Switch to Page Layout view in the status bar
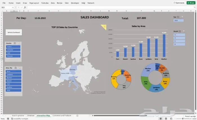The height and width of the screenshot is (120, 197). [x=166, y=119]
